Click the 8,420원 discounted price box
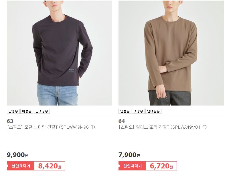The height and width of the screenshot is (177, 227). (x=50, y=166)
